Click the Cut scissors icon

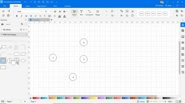point(3,11)
